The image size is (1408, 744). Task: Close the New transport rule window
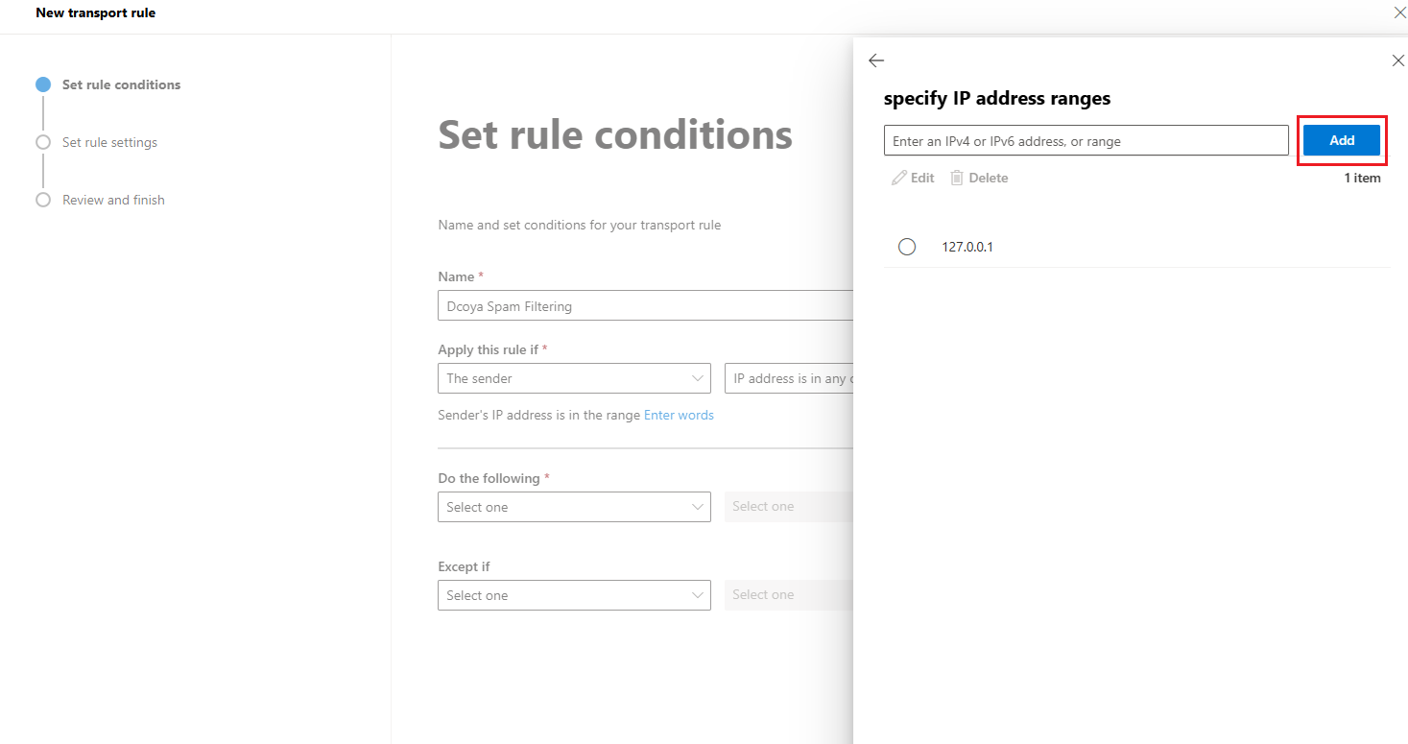point(1398,12)
